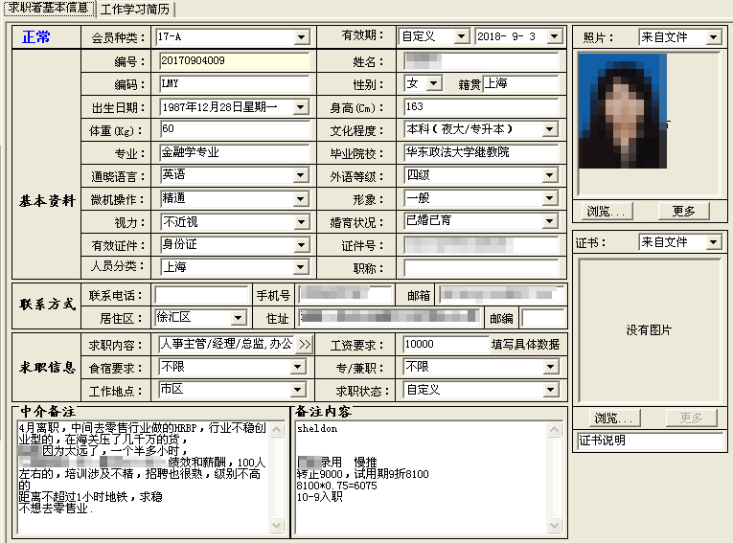Click the 求职内容 field
The width and height of the screenshot is (733, 543).
[227, 345]
